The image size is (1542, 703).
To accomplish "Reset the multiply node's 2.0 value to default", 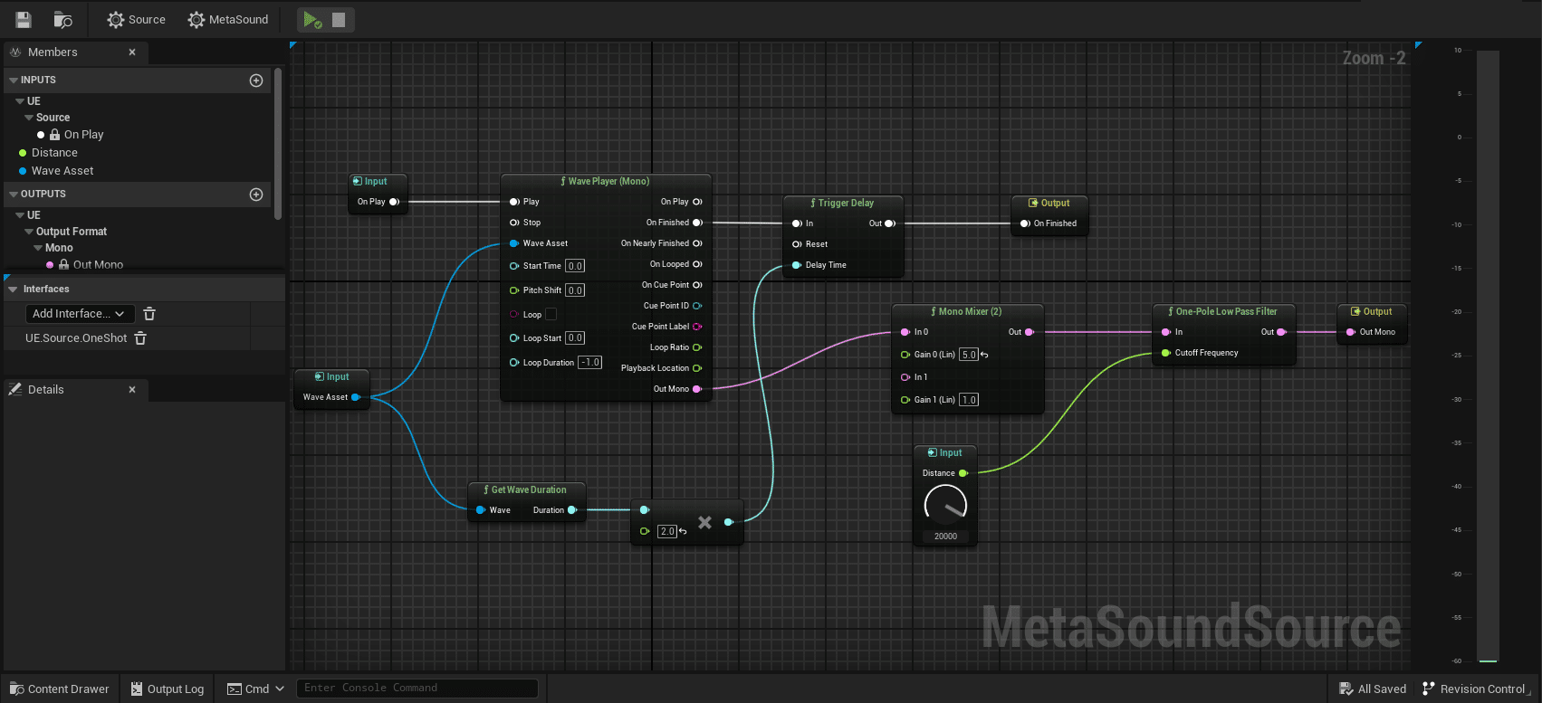I will point(683,531).
